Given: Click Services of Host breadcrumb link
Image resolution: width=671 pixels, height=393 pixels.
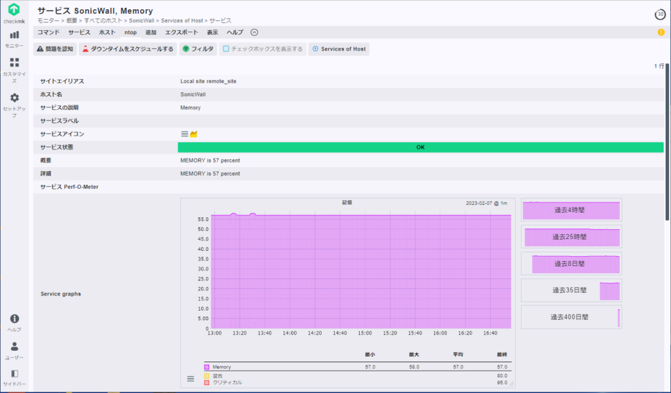Looking at the screenshot, I should point(182,20).
